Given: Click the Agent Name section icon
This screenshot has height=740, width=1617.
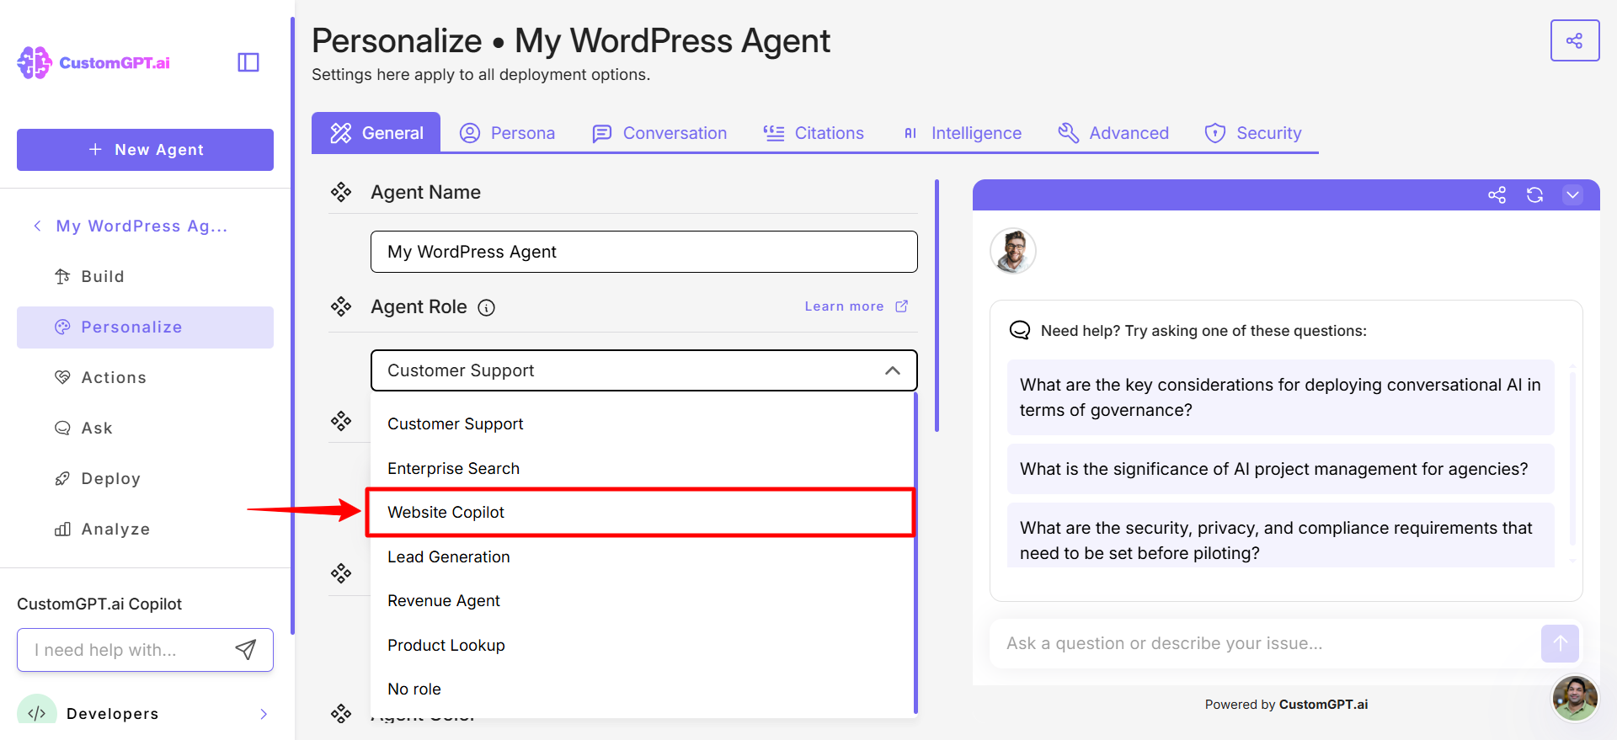Looking at the screenshot, I should (x=341, y=192).
